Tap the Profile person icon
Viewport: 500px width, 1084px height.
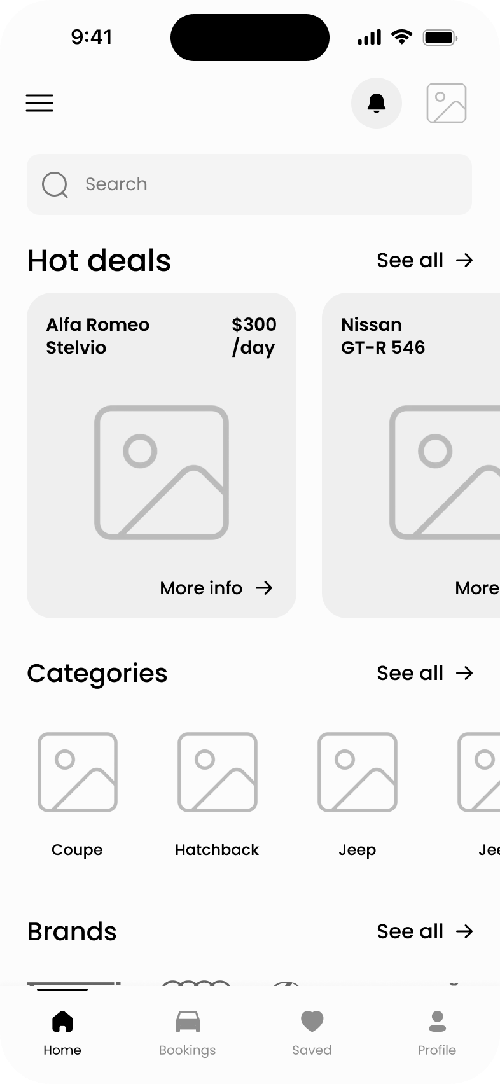tap(437, 1022)
